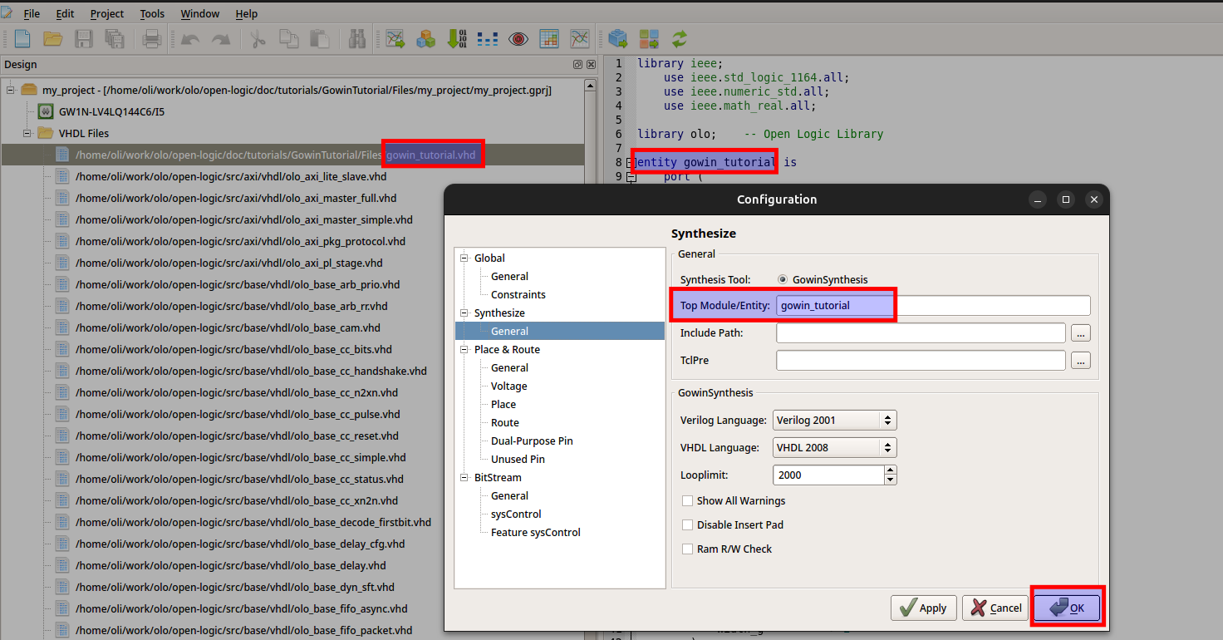This screenshot has width=1223, height=640.
Task: Collapse the Place & Route tree node
Action: (465, 350)
